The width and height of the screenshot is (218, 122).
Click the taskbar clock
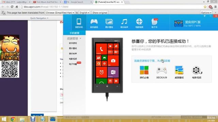click(211, 119)
